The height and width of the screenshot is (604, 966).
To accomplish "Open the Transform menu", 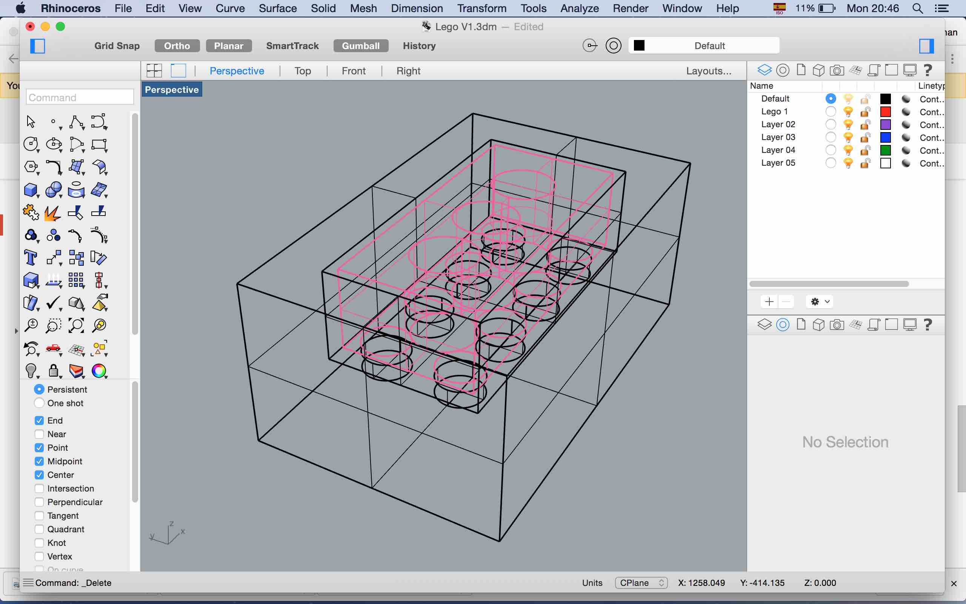I will [482, 8].
